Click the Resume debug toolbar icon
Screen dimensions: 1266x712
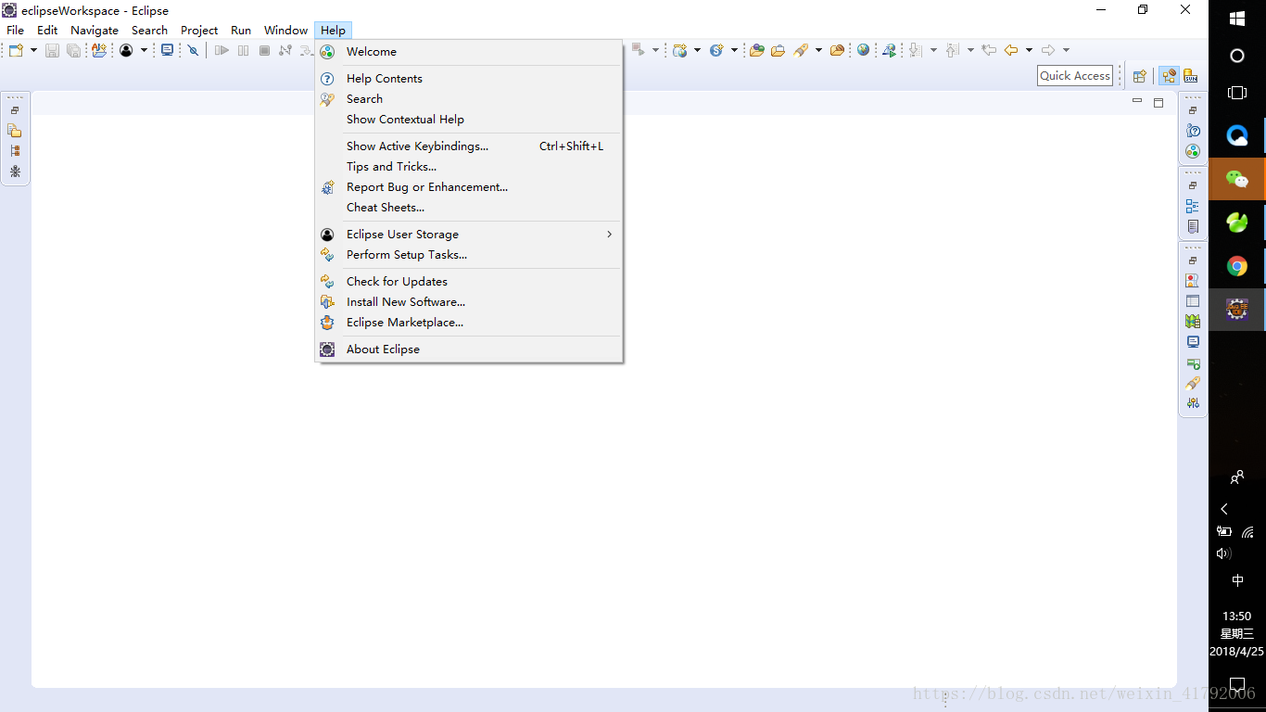(222, 50)
